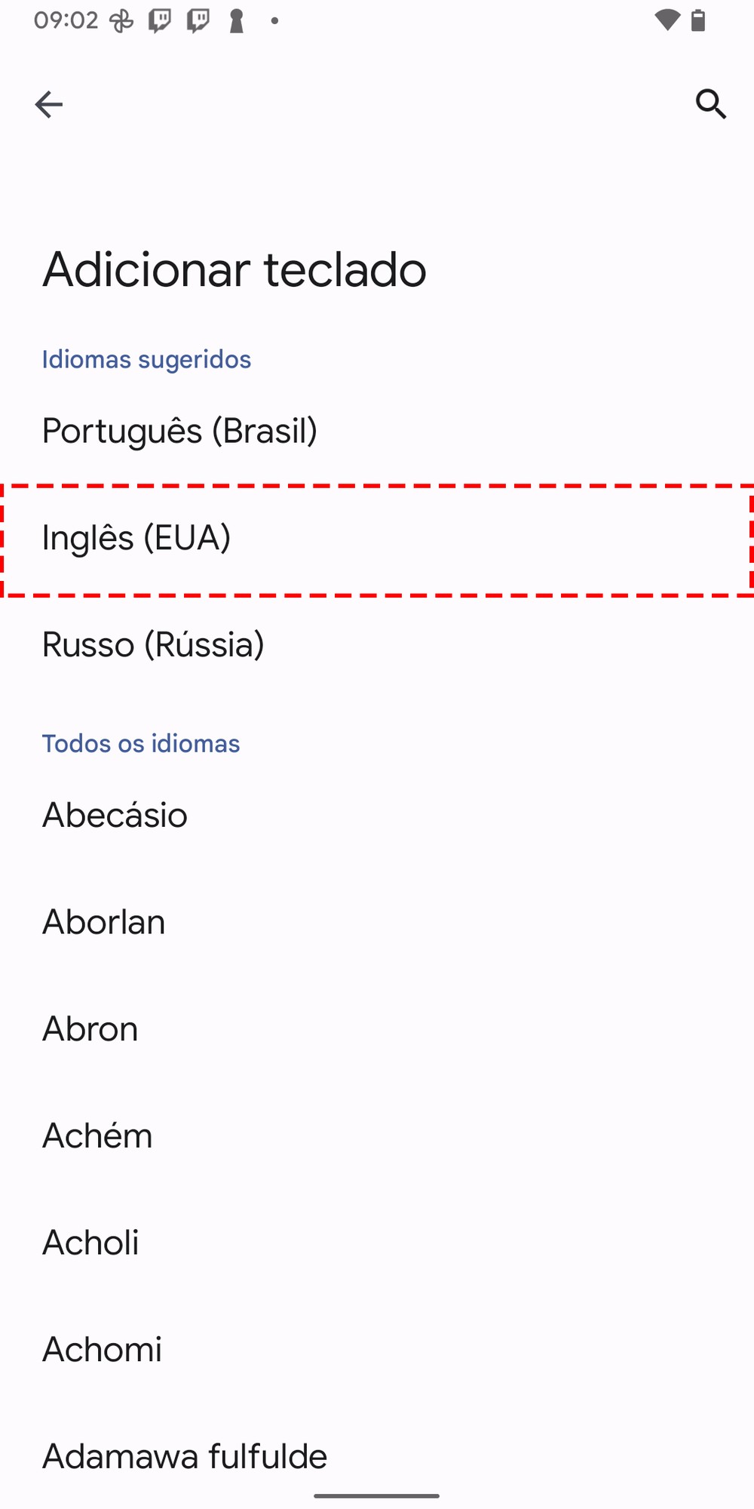Image resolution: width=754 pixels, height=1509 pixels.
Task: Tap the Wi-Fi signal status icon
Action: [x=667, y=20]
